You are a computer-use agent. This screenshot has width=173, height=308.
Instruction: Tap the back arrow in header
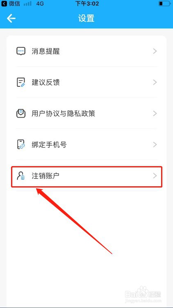point(11,18)
